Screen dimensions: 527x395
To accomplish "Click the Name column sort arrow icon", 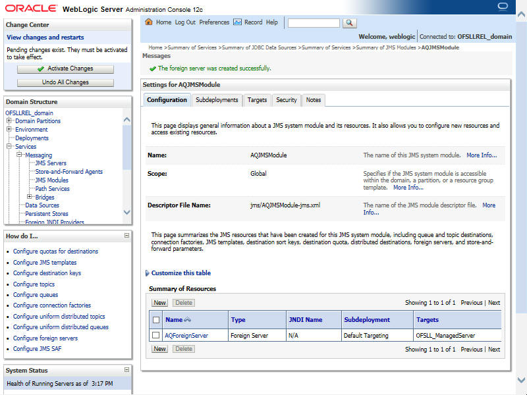I will [188, 320].
